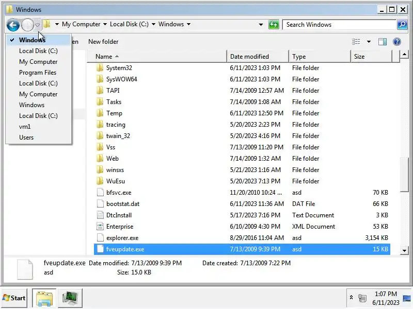413x309 pixels.
Task: Click the network tray icon
Action: pos(362,298)
